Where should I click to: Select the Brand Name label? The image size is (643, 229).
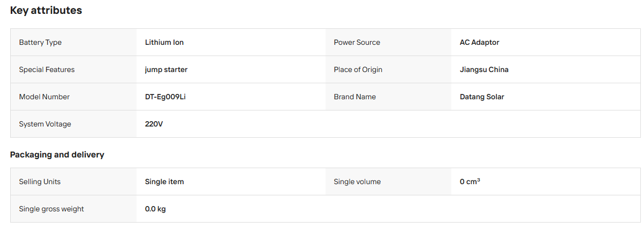point(355,97)
